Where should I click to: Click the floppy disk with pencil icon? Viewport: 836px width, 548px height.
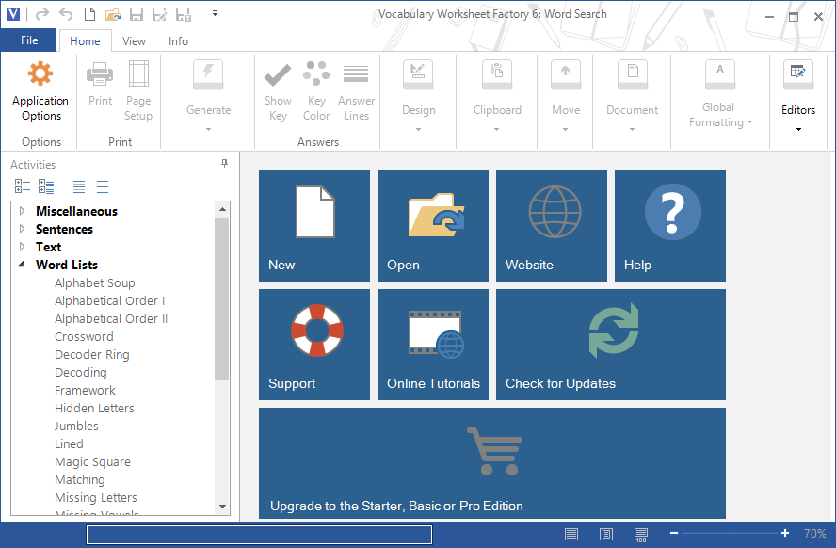tap(159, 14)
